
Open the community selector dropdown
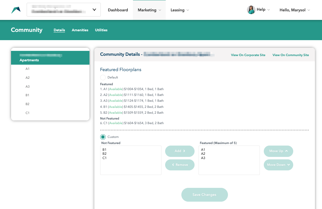[64, 10]
